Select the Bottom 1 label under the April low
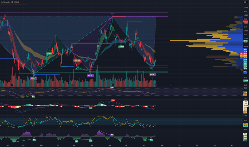 click(x=91, y=75)
